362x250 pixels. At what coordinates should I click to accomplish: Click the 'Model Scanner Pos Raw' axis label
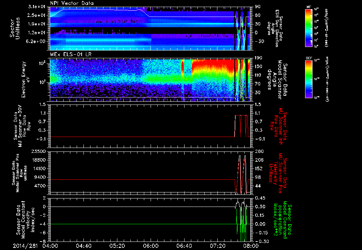coord(20,173)
